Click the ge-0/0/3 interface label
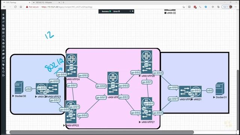Viewport: 240px width, 135px height. [x=124, y=97]
